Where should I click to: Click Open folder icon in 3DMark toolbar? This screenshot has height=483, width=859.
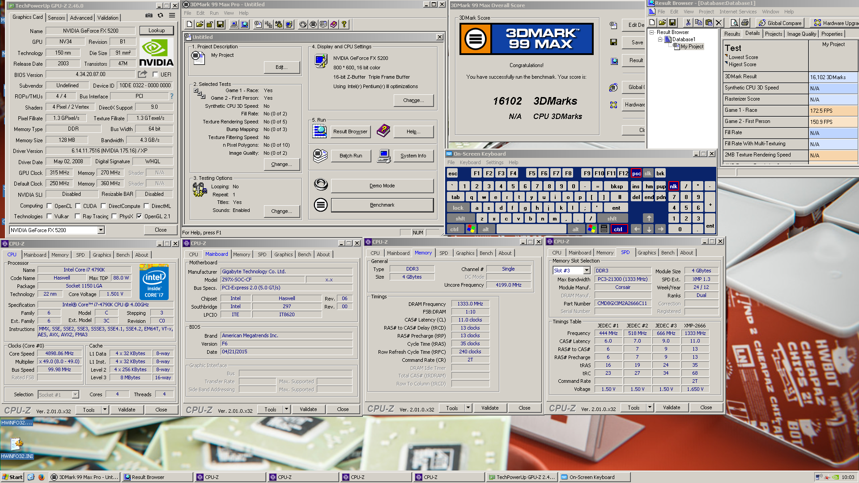pos(200,24)
